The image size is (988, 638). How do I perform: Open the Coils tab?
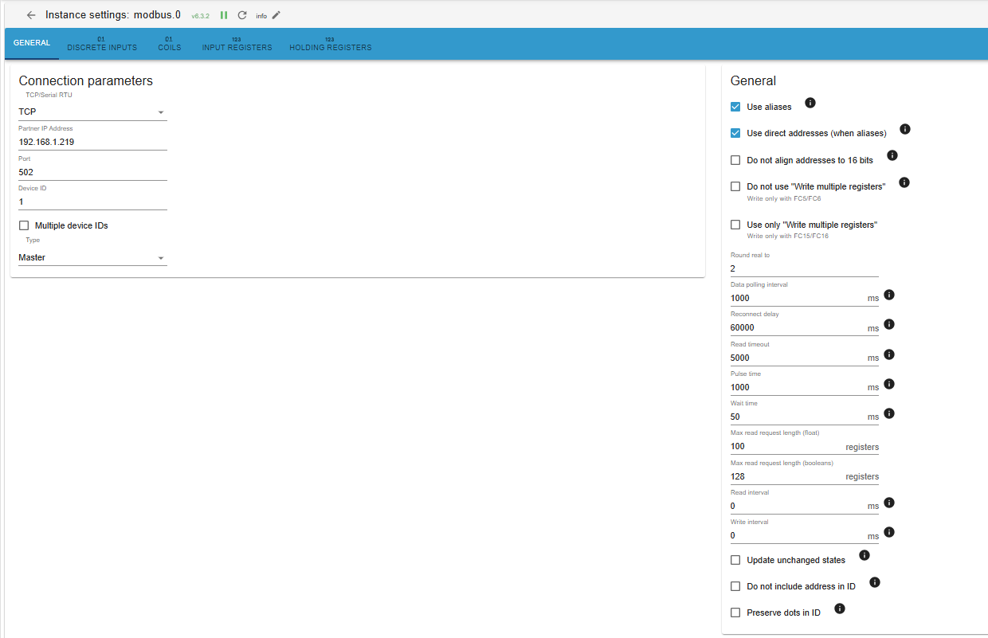click(x=169, y=44)
